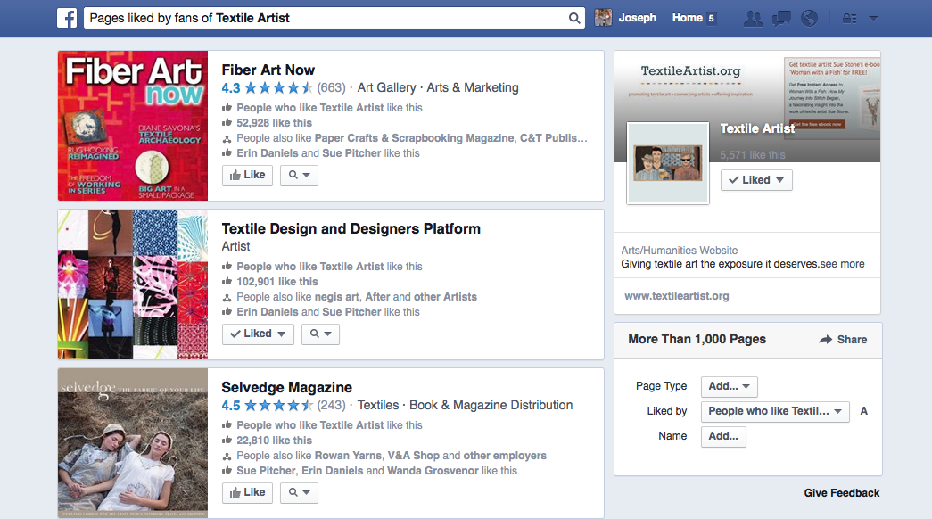Open Art Gallery category for Fiber Art Now

coord(386,88)
